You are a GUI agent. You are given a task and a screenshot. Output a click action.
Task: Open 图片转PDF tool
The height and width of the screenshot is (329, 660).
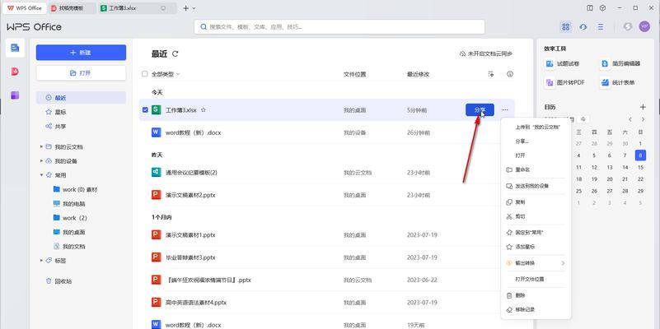pos(565,83)
